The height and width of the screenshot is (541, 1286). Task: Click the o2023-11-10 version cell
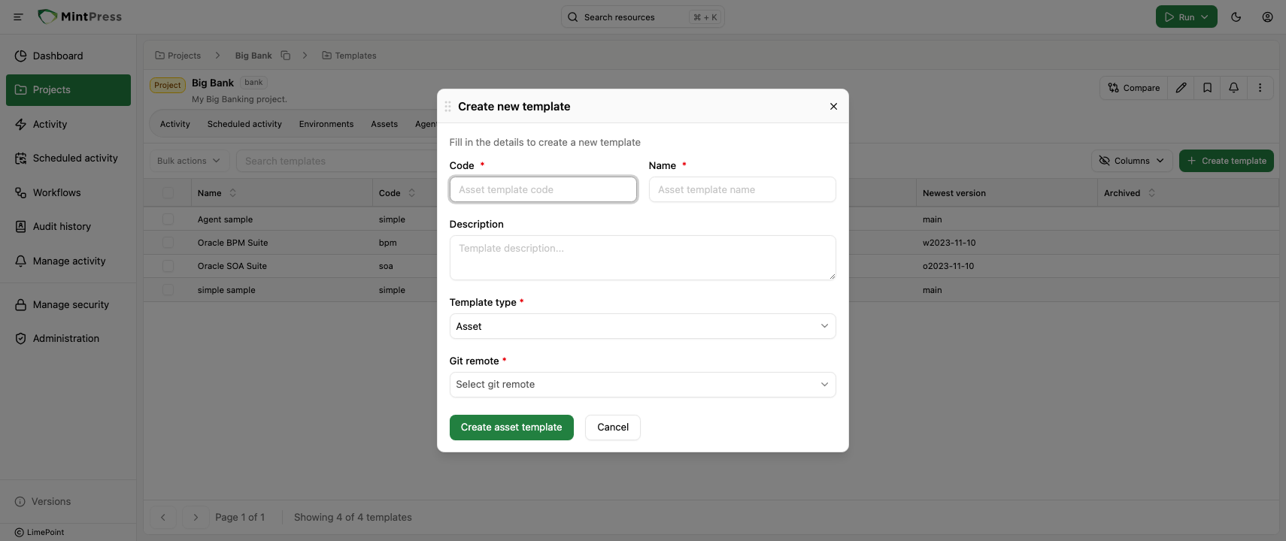click(948, 266)
